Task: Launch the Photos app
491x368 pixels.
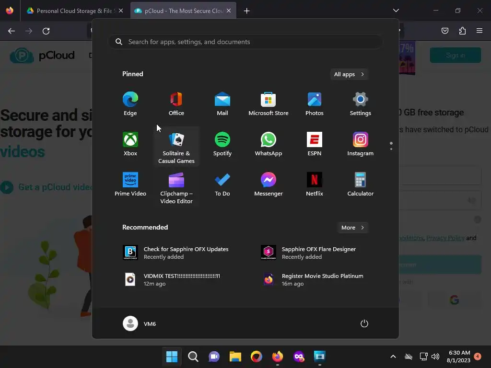Action: 315,104
